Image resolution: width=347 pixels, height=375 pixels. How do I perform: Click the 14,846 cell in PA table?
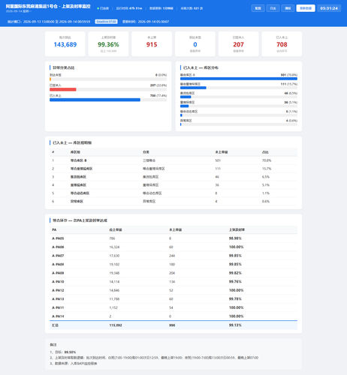pyautogui.click(x=114, y=290)
